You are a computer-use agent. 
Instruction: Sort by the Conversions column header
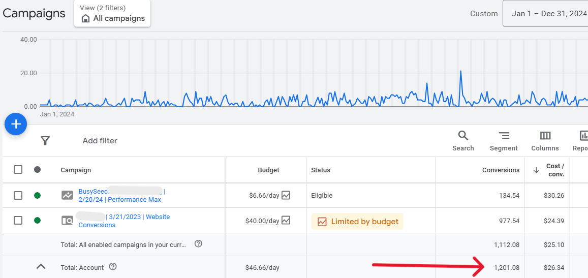(x=501, y=170)
